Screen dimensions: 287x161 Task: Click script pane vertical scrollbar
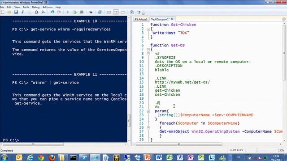[284, 53]
